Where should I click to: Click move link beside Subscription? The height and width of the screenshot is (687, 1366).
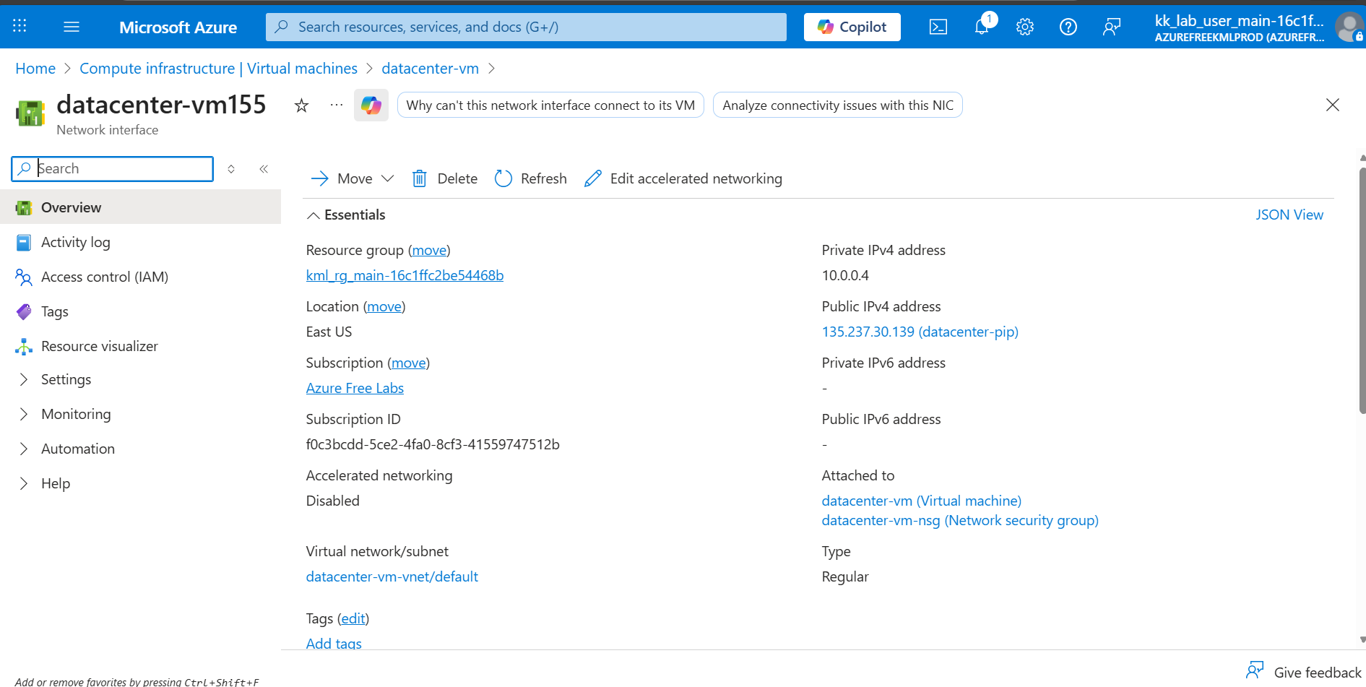click(409, 363)
